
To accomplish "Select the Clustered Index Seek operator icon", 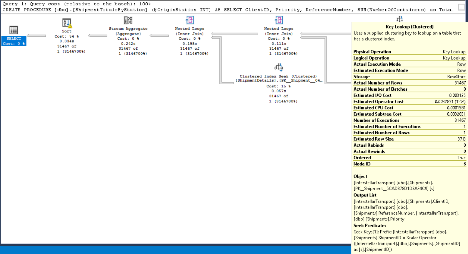I will (x=279, y=67).
